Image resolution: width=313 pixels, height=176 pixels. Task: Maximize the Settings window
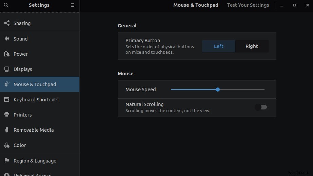click(x=295, y=5)
